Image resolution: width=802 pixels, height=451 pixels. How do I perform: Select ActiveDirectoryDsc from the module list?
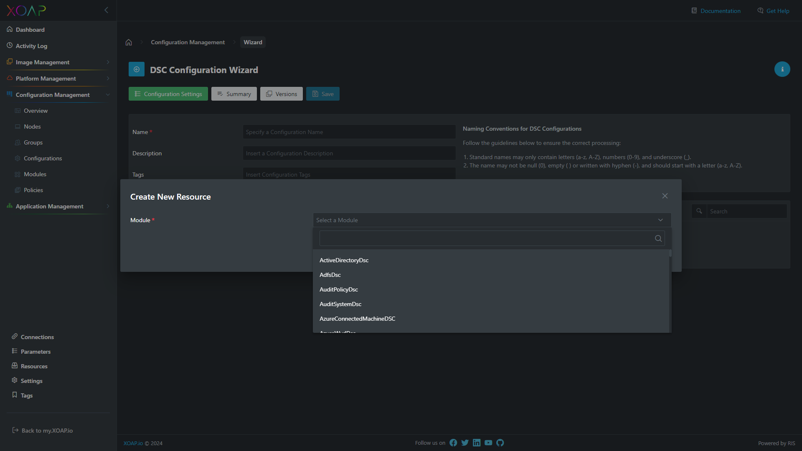pyautogui.click(x=491, y=260)
